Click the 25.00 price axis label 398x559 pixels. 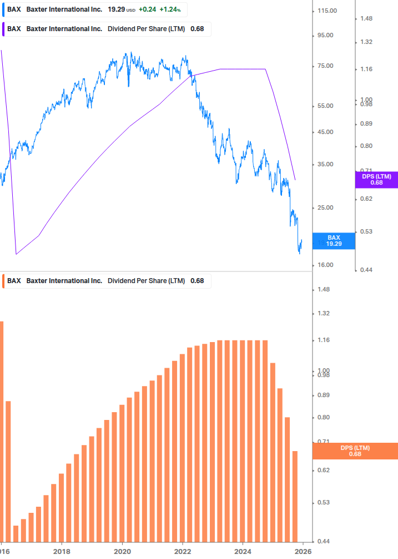point(325,208)
